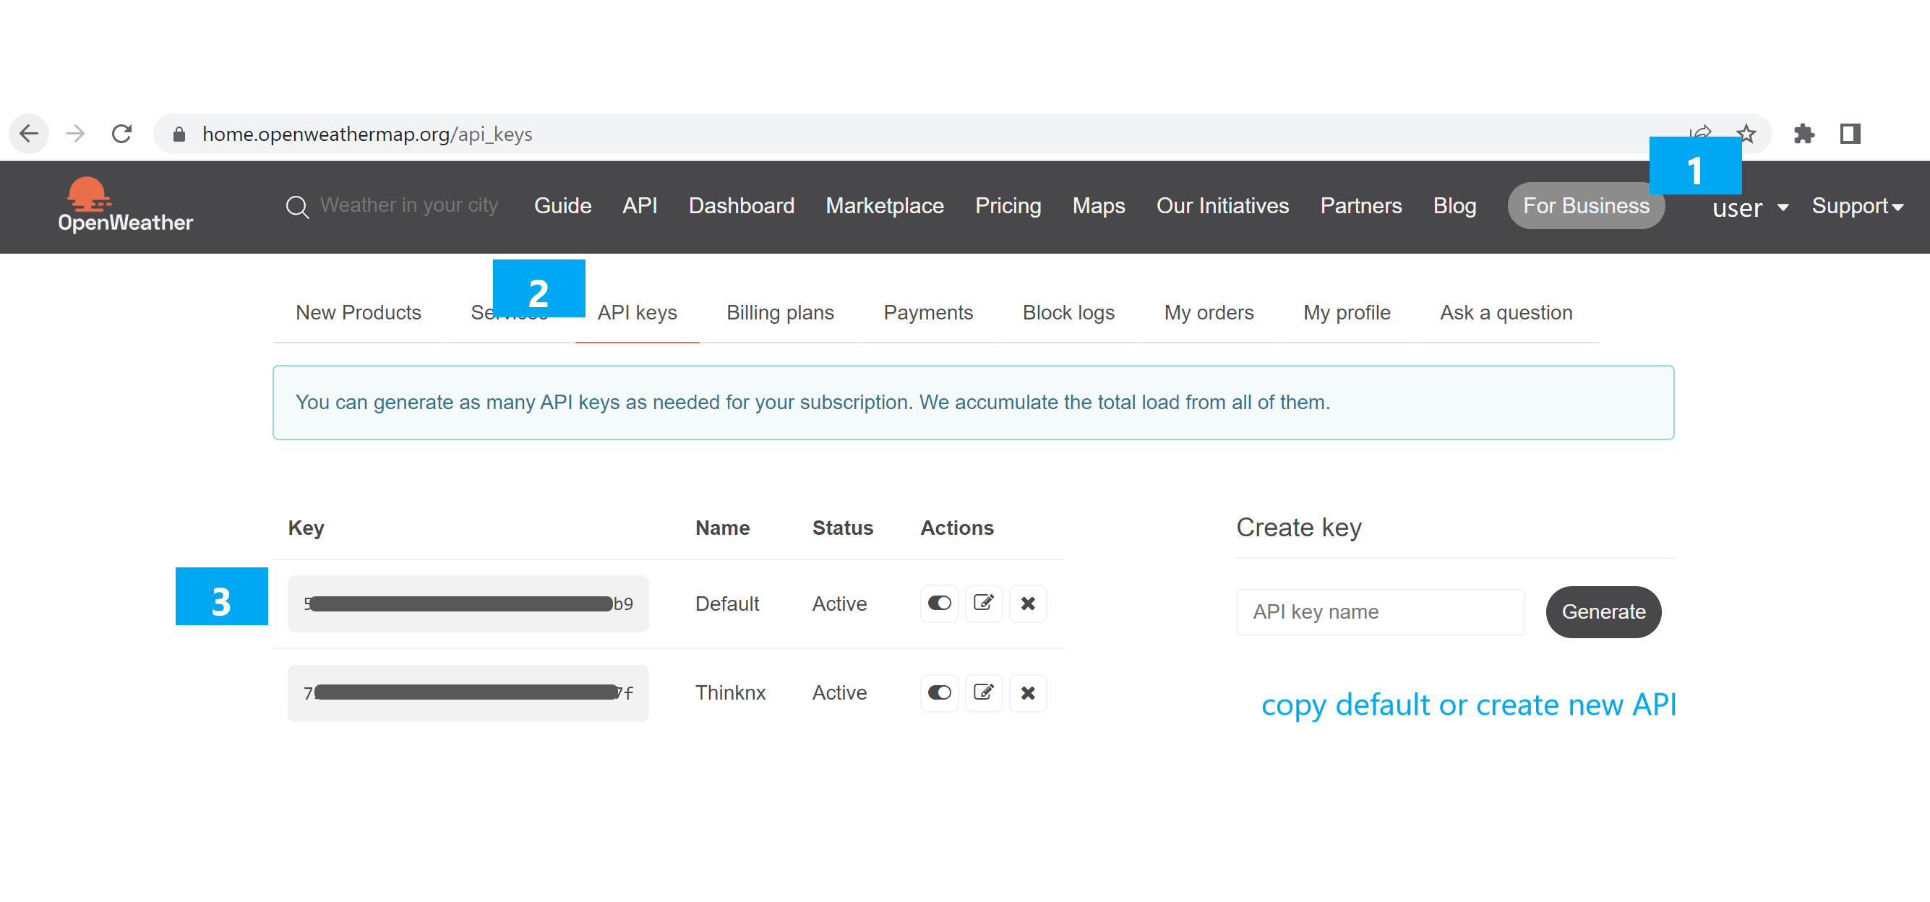
Task: Delete the Default API key
Action: pyautogui.click(x=1027, y=603)
